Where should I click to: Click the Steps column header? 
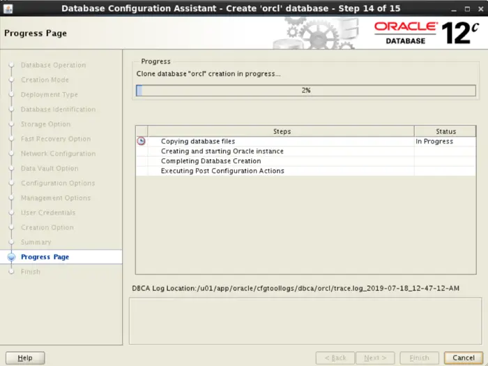[282, 131]
